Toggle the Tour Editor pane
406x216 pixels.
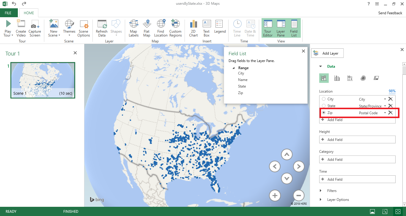pos(268,28)
